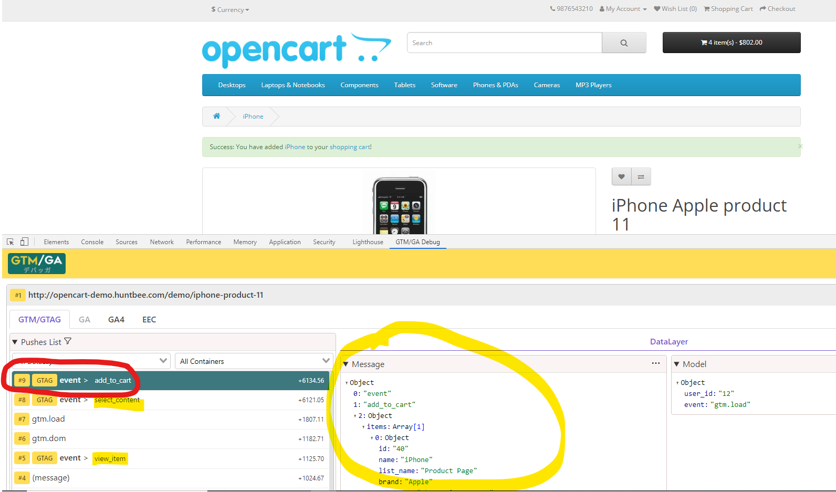Open the Application DevTools tab
This screenshot has width=836, height=492.
[285, 242]
